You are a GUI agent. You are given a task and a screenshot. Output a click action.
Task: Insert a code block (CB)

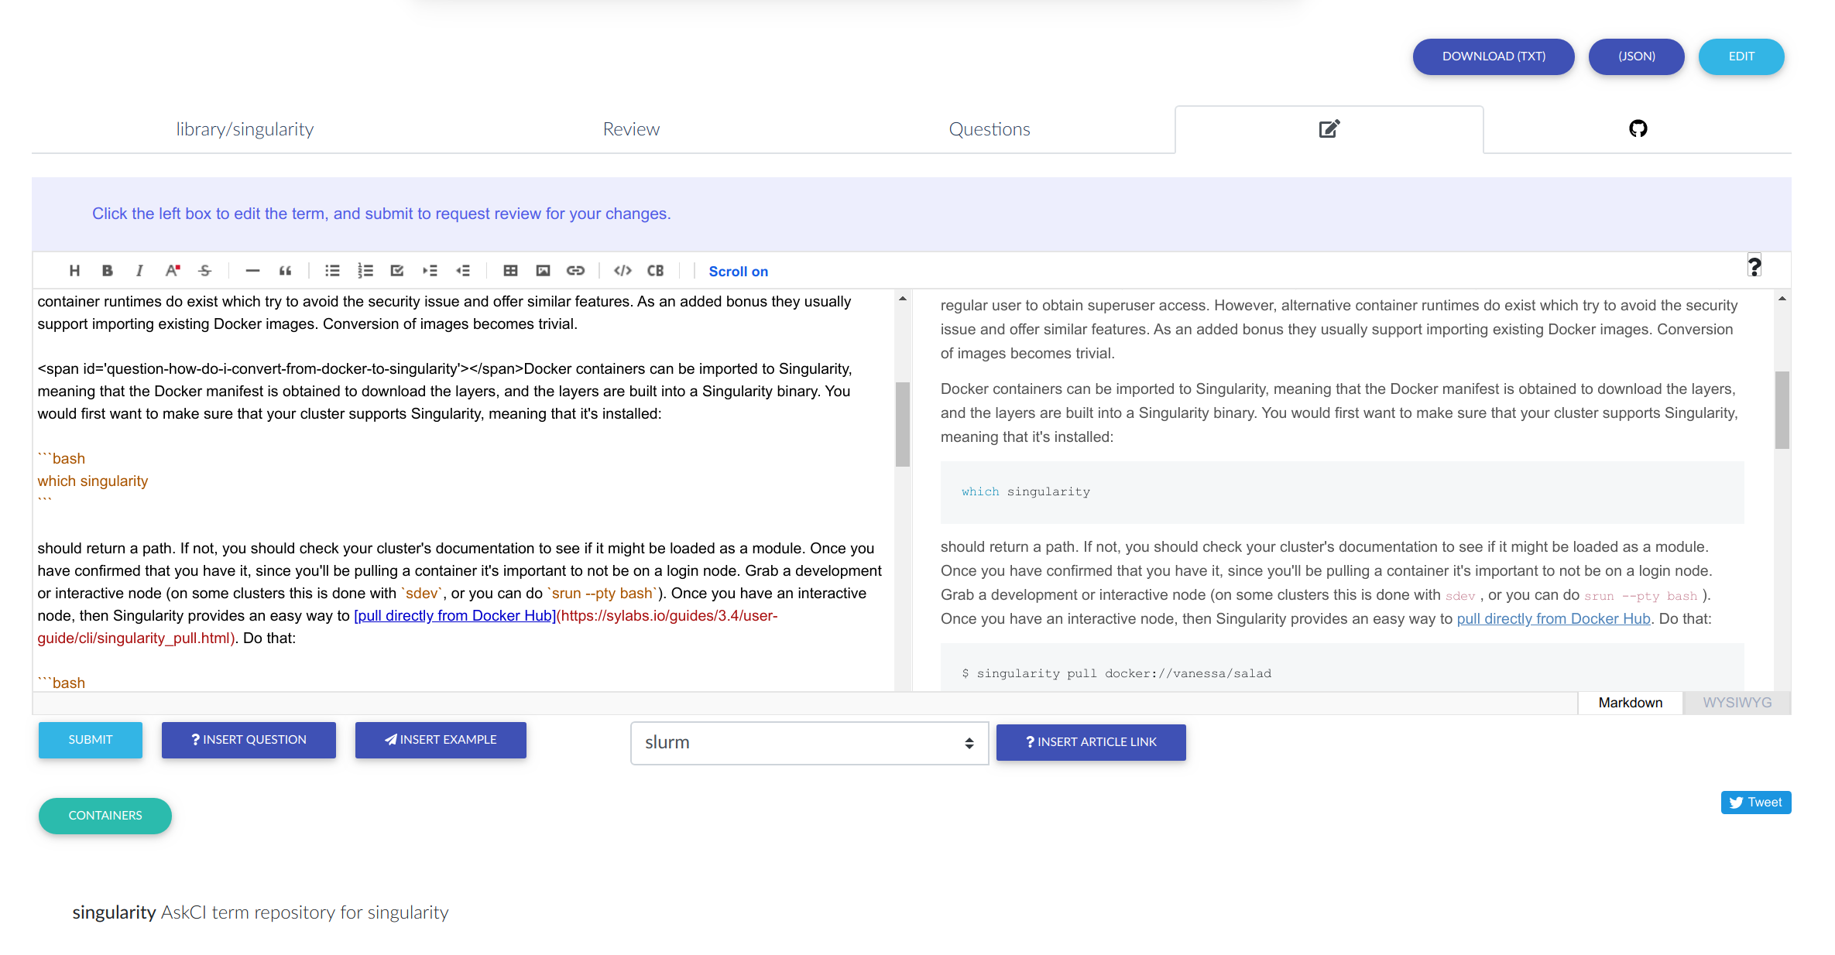[x=656, y=271]
